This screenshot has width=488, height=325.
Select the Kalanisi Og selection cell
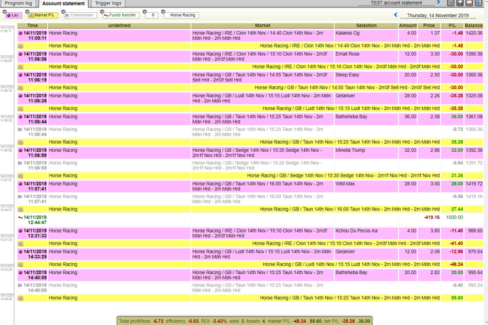[x=367, y=35]
